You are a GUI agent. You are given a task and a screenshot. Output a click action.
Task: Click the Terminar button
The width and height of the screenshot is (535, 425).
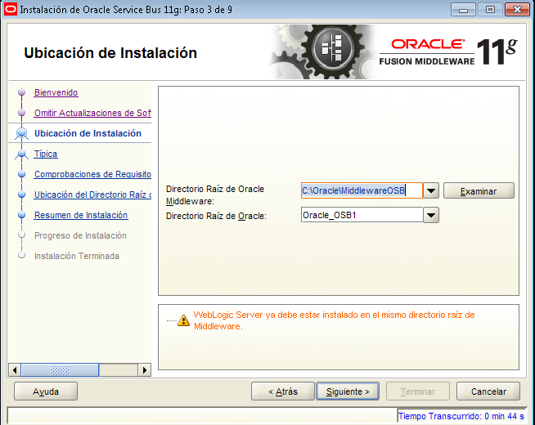click(418, 391)
